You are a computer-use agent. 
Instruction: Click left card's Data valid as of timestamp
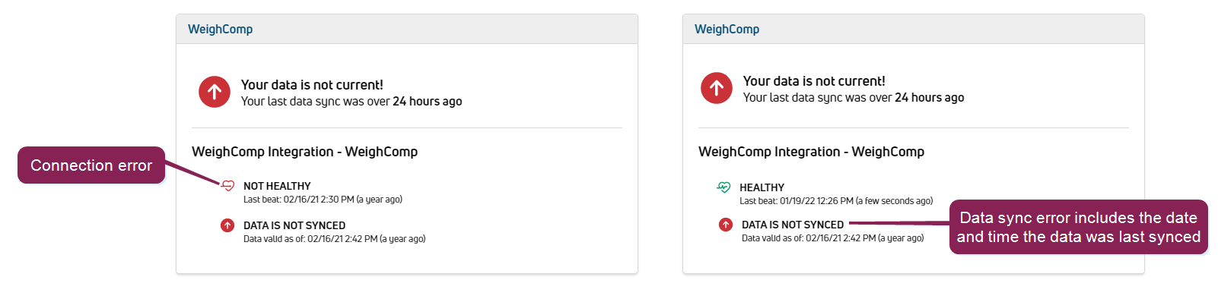(334, 239)
